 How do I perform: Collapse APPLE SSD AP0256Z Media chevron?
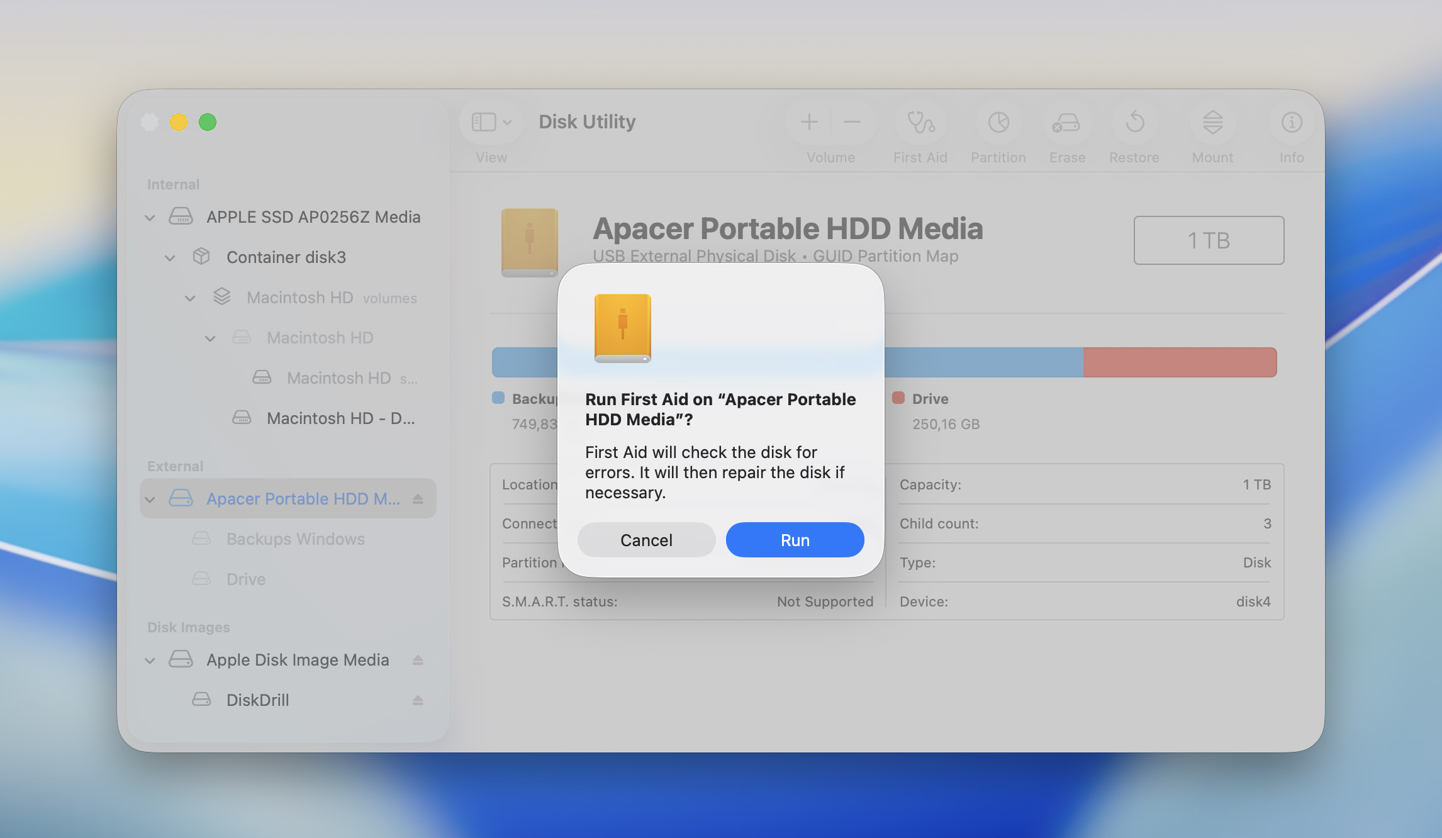[x=150, y=218]
